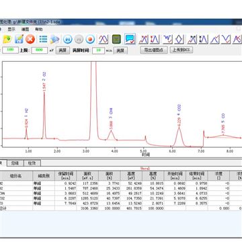Click the ramp-shaped peak icon
This screenshot has height=242, width=242.
point(214,39)
